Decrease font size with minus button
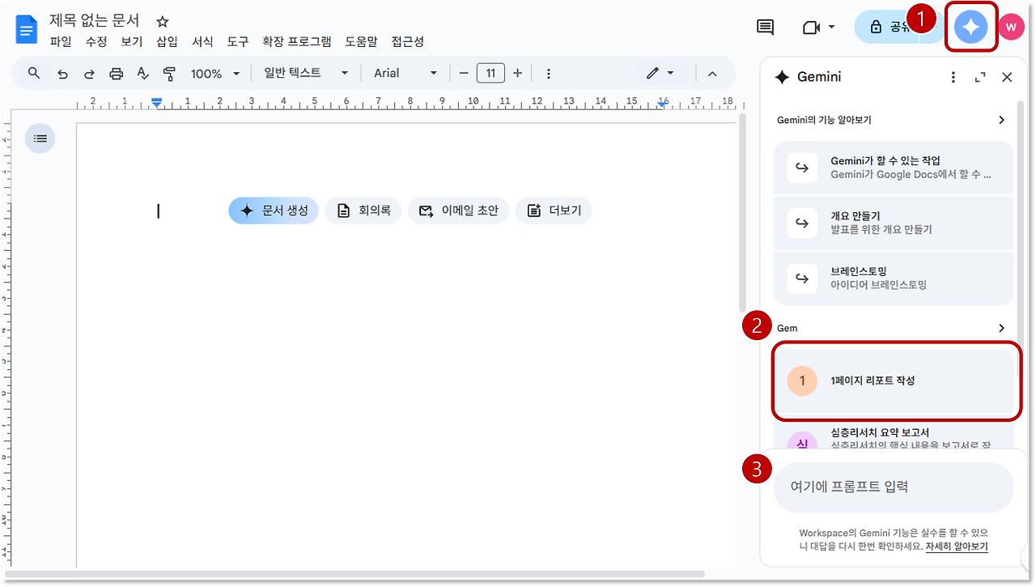Image resolution: width=1036 pixels, height=587 pixels. click(464, 74)
